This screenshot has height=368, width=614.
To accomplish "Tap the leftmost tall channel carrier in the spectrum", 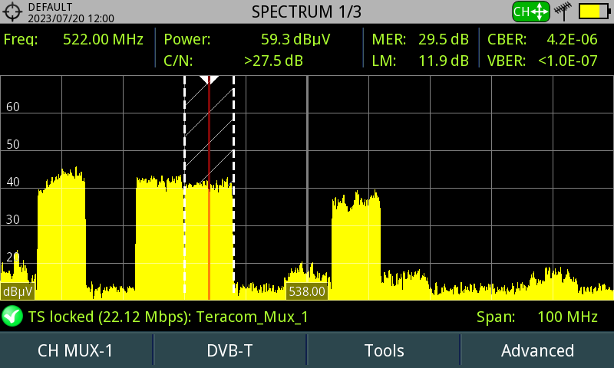I will click(61, 235).
